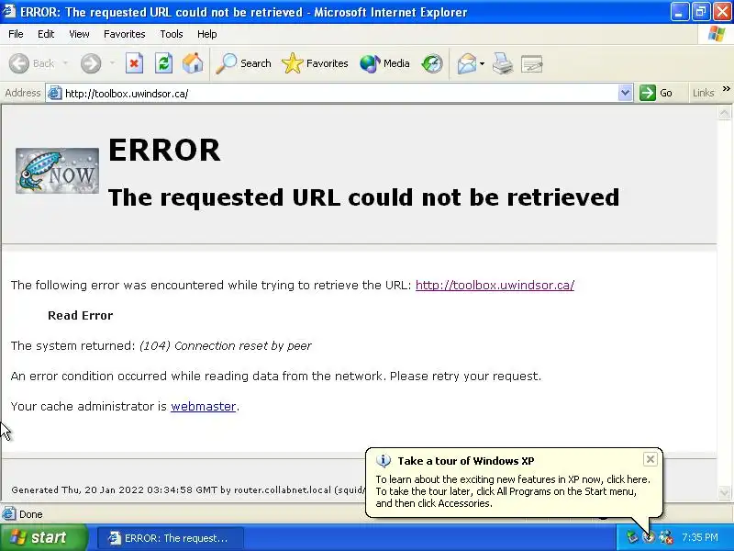
Task: Open the Mail options dropdown arrow
Action: 483,63
